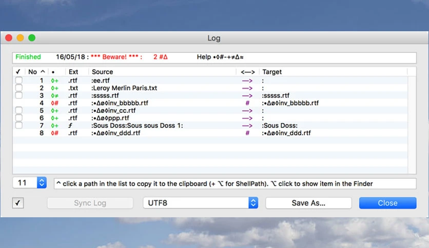Image resolution: width=429 pixels, height=248 pixels.
Task: Tick the checkbox for row 1 ee.rtf
Action: click(18, 80)
